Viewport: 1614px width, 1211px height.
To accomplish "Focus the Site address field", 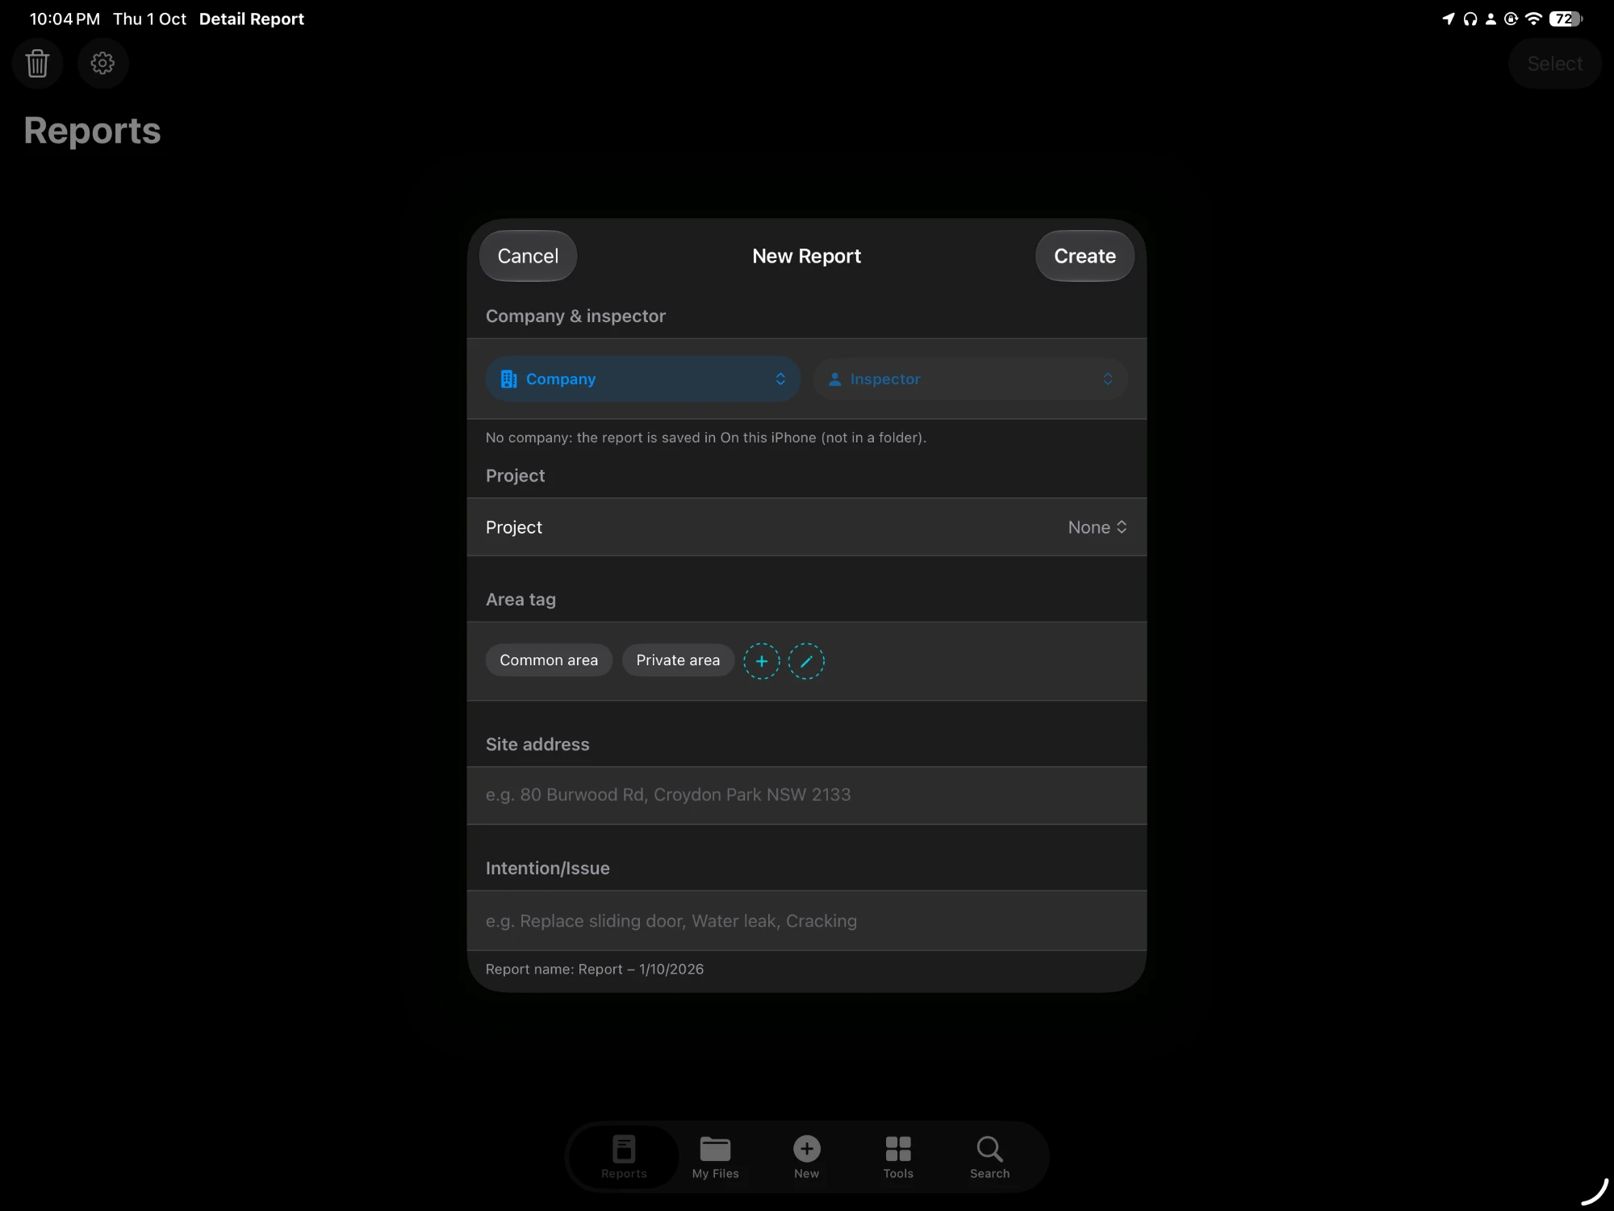I will point(806,795).
